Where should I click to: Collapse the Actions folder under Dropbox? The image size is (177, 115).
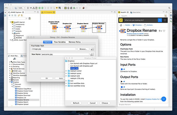[12, 87]
